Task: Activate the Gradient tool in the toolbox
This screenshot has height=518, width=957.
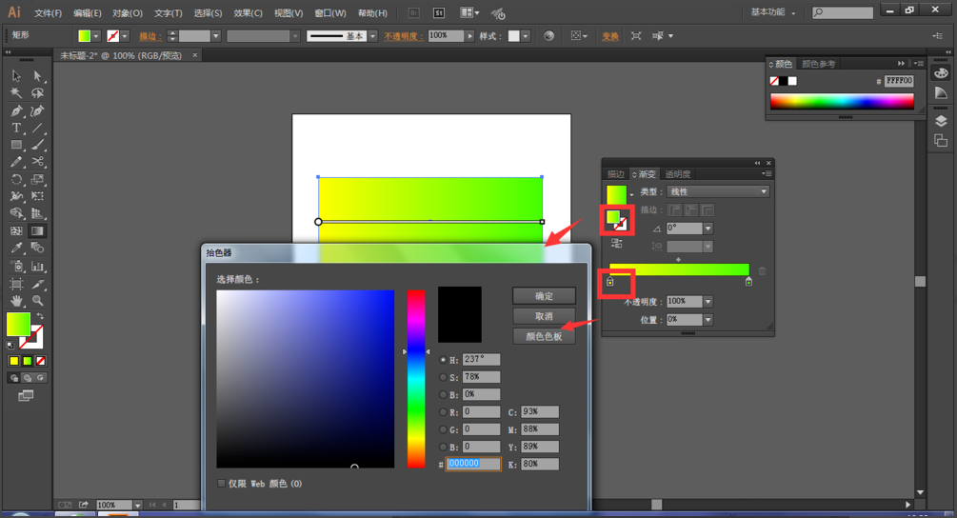Action: coord(37,230)
